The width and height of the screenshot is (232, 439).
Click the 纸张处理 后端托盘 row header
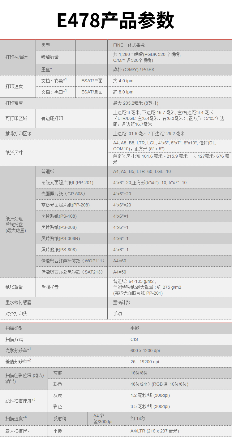pos(18,222)
